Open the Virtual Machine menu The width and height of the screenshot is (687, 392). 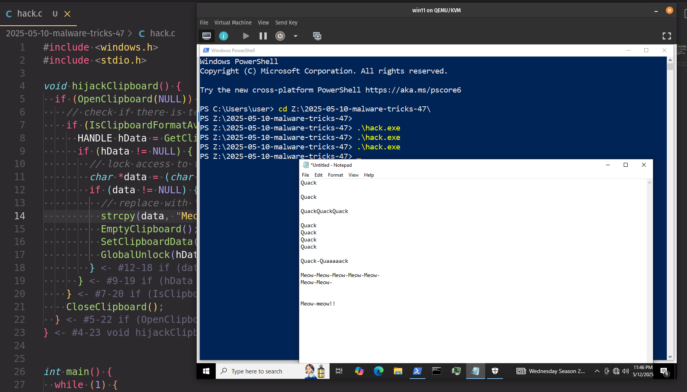click(233, 23)
